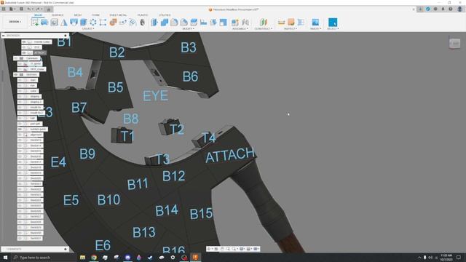This screenshot has height=262, width=466.
Task: Toggle visibility of the part split sketch
Action: click(x=20, y=124)
